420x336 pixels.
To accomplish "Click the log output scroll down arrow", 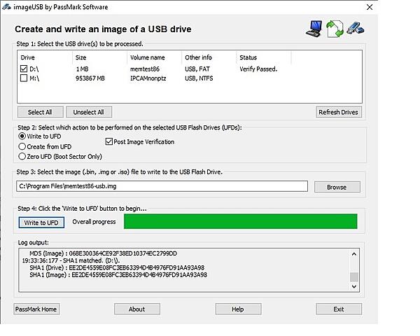I will [354, 286].
